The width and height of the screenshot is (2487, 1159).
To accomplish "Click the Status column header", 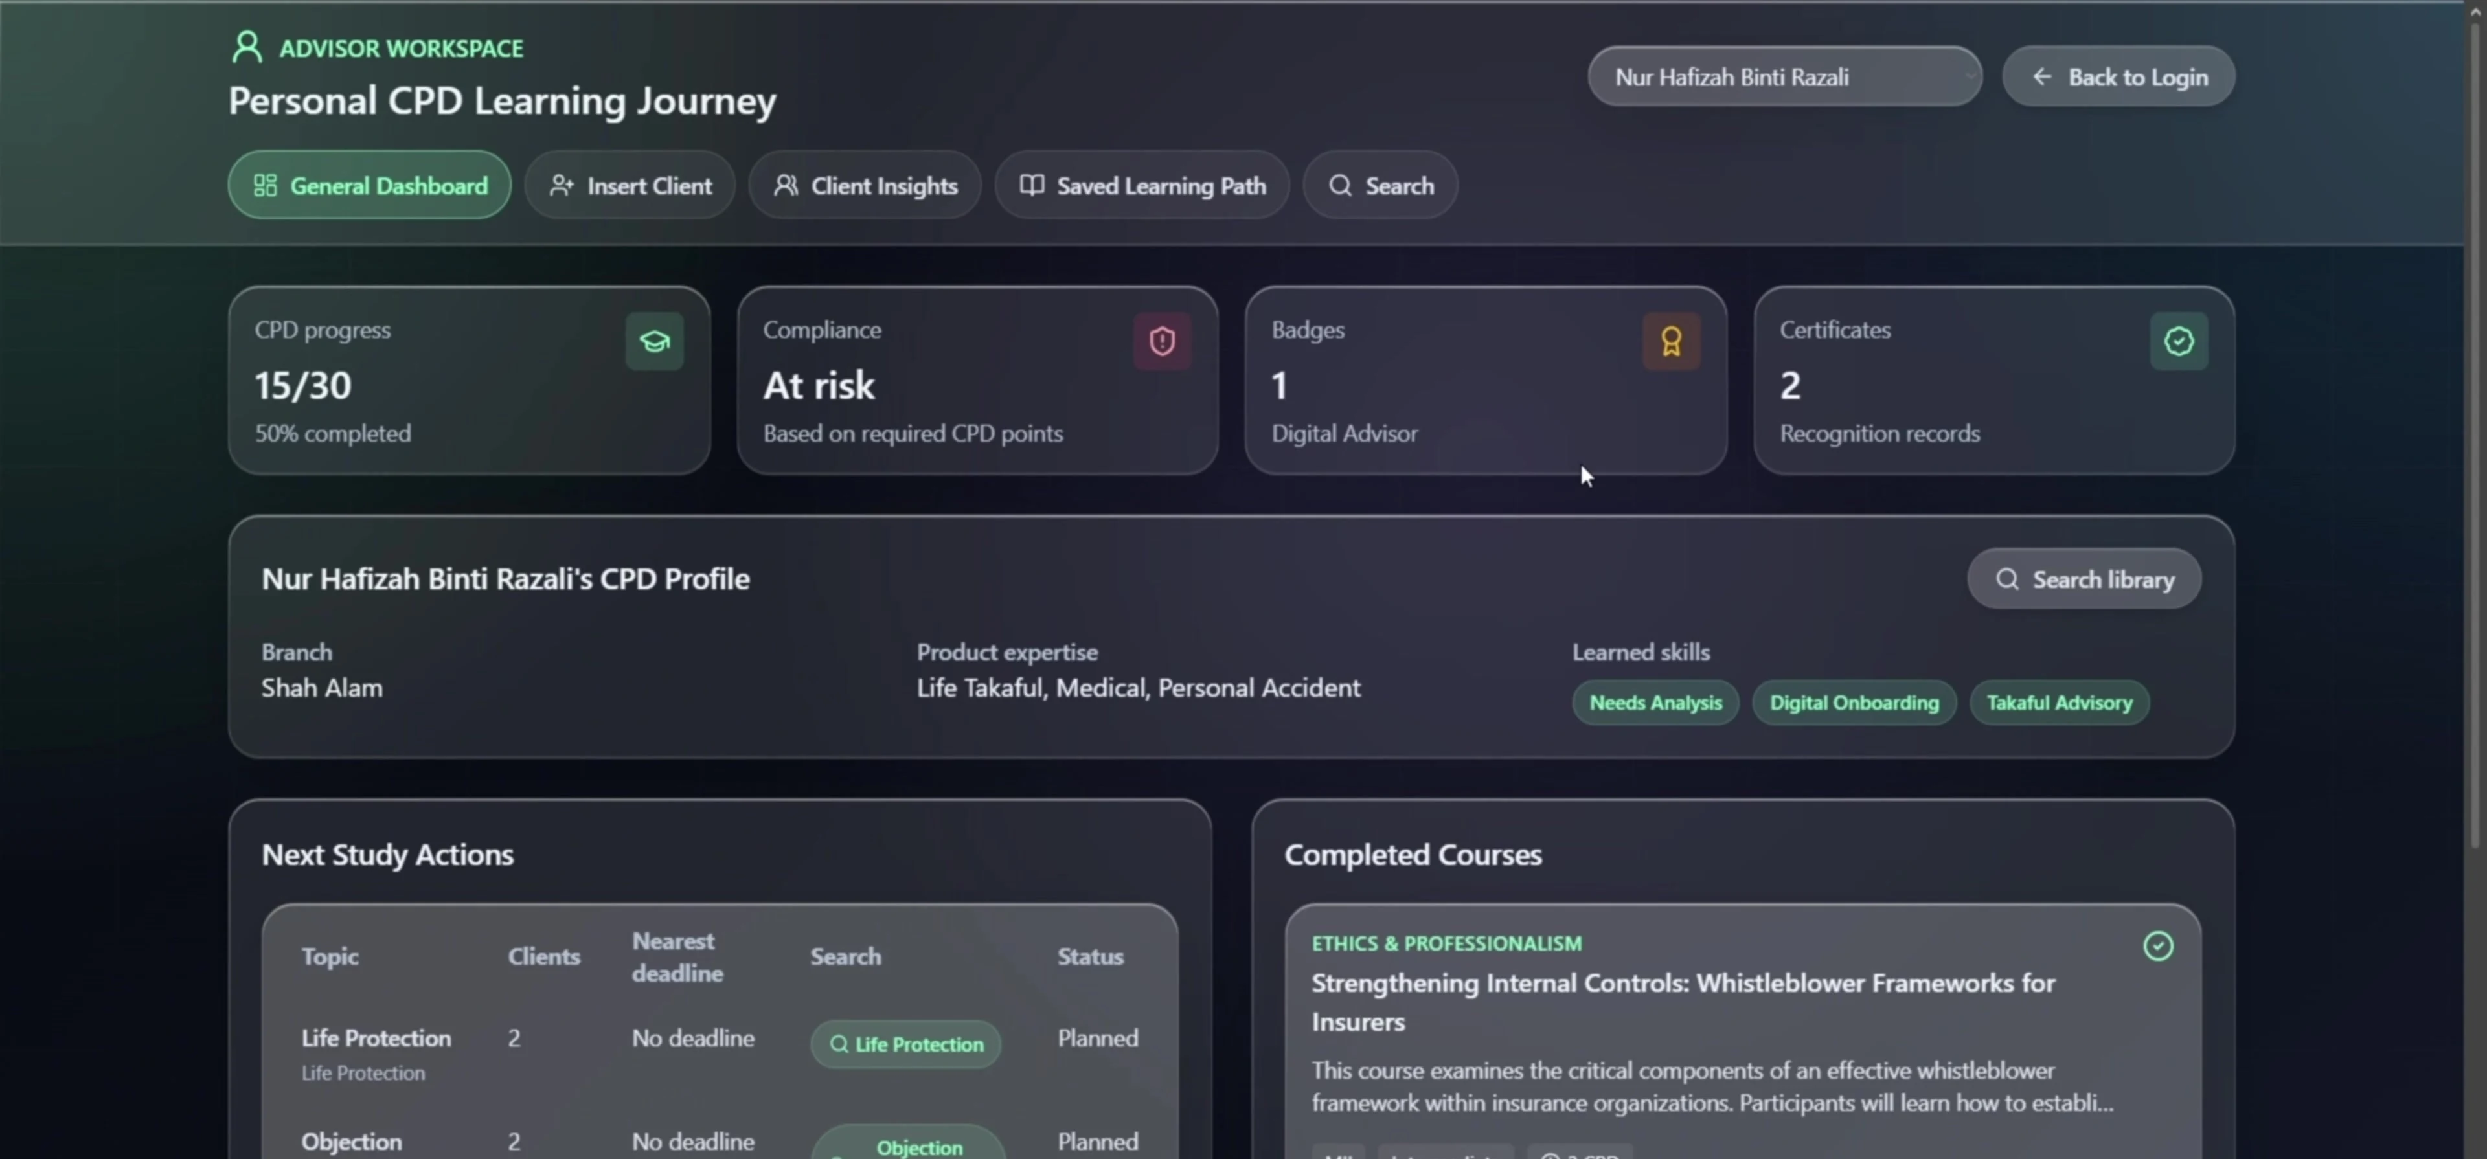I will coord(1090,956).
